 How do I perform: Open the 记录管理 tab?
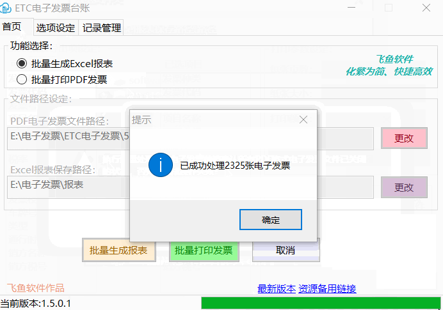[x=101, y=27]
